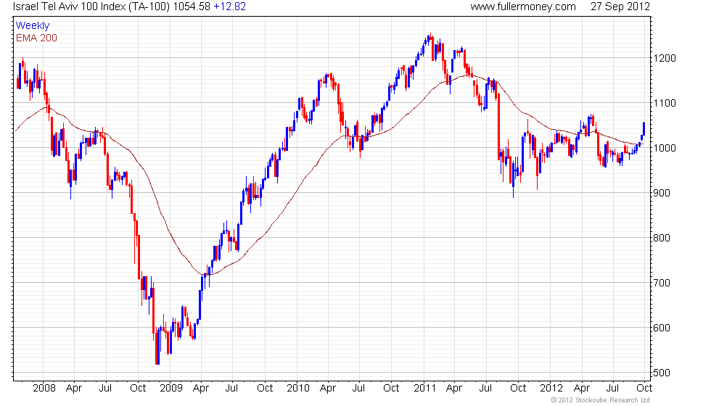Click the change value +12.82

[229, 7]
